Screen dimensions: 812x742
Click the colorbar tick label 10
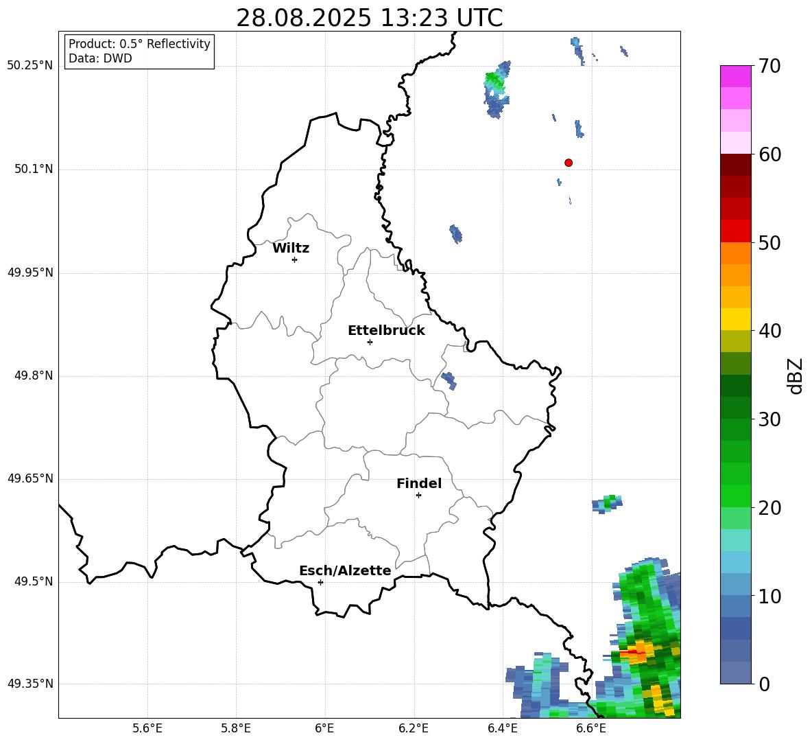tap(769, 596)
